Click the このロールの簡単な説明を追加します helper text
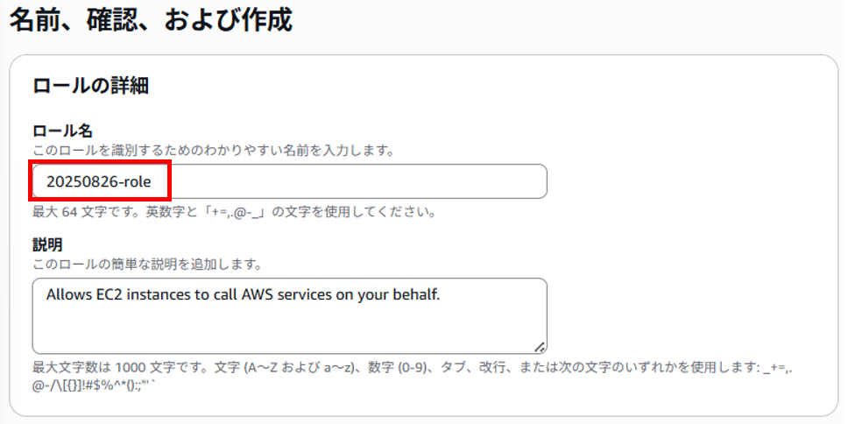Image resolution: width=848 pixels, height=424 pixels. coord(148,265)
